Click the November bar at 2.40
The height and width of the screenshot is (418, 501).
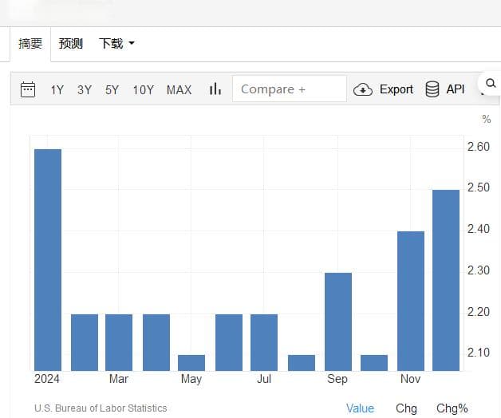click(411, 301)
